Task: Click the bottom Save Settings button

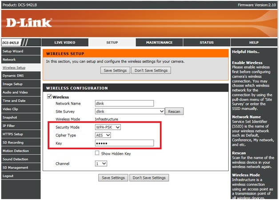Action: [x=113, y=178]
